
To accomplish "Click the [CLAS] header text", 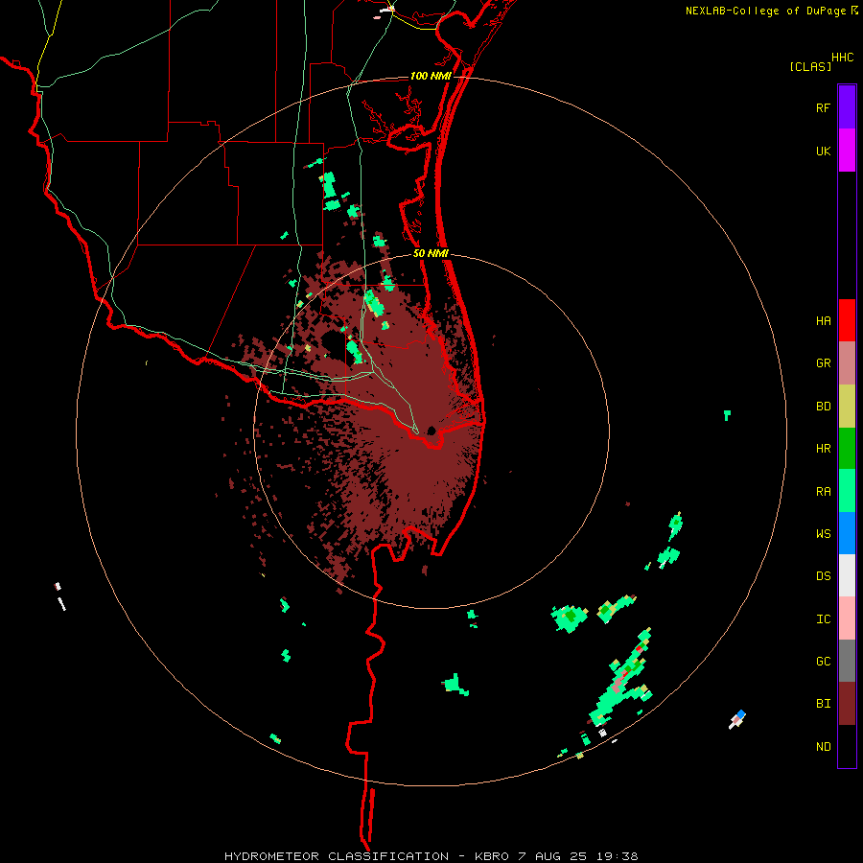I will 810,67.
